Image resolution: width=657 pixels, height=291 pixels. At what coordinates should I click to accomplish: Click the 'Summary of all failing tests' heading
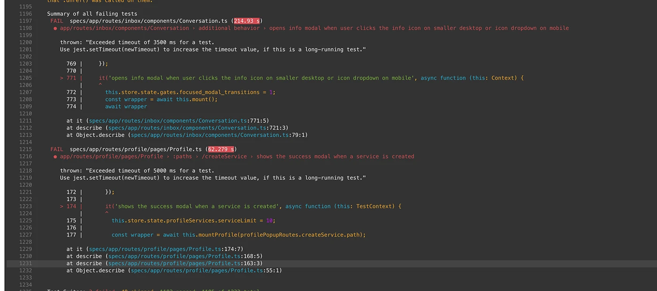pyautogui.click(x=92, y=14)
